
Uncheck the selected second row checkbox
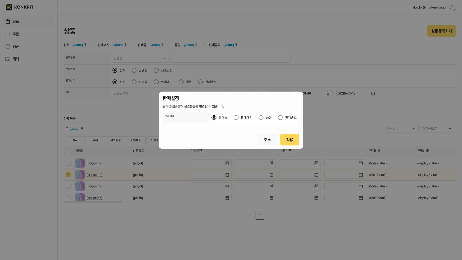pos(68,175)
